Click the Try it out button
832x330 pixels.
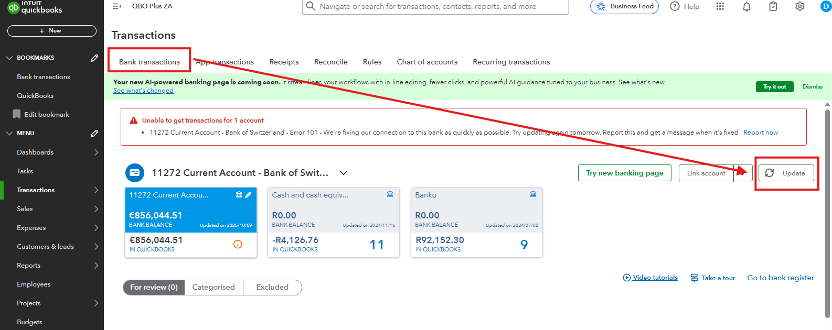pos(775,86)
